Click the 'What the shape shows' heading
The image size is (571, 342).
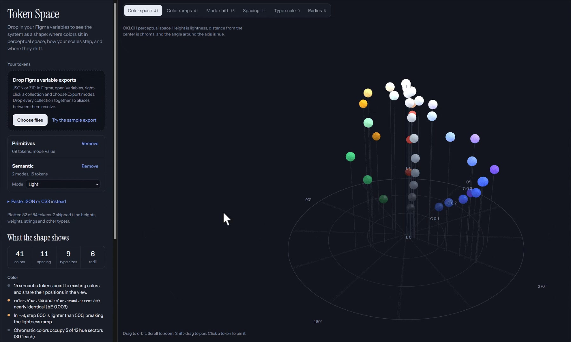click(x=38, y=237)
